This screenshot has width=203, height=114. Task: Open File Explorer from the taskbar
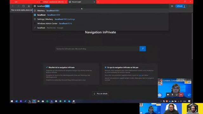click(38, 101)
